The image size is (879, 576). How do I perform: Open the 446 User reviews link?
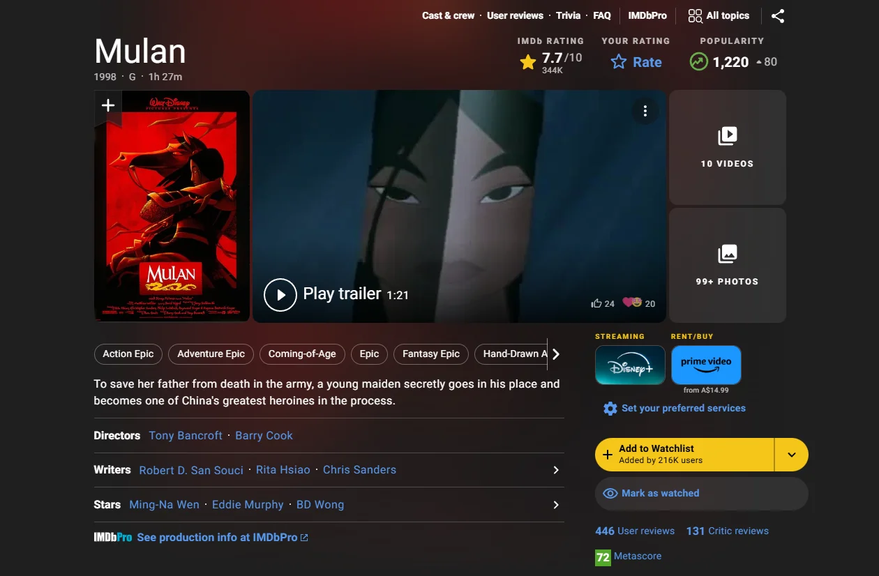tap(634, 531)
